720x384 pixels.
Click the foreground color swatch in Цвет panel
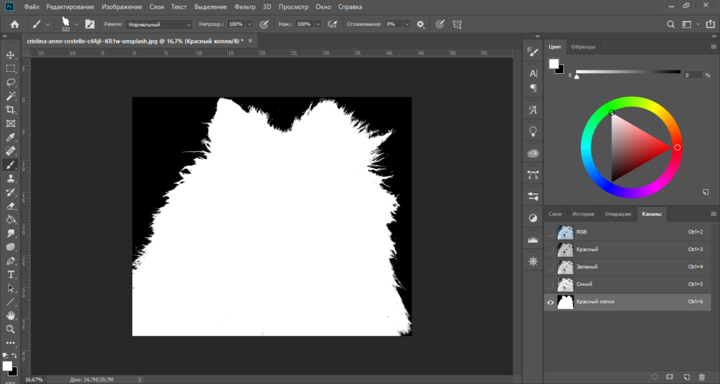pyautogui.click(x=553, y=64)
